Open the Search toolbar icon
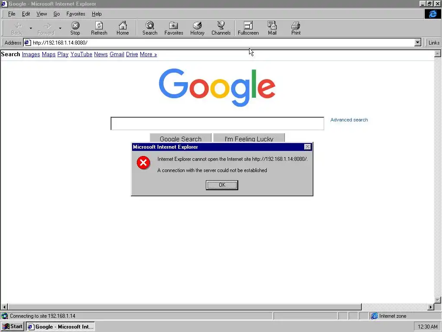 pos(150,28)
